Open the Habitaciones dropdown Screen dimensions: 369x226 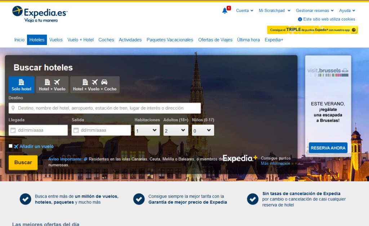(x=147, y=130)
